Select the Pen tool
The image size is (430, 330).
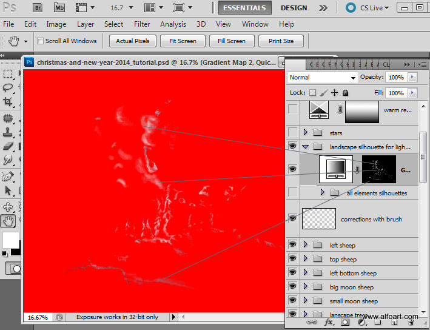point(8,177)
